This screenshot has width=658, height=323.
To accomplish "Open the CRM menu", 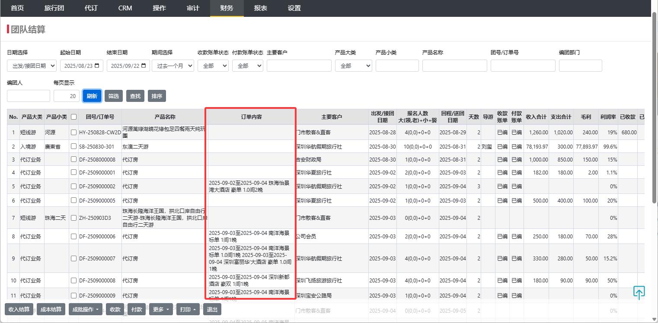I will point(125,8).
